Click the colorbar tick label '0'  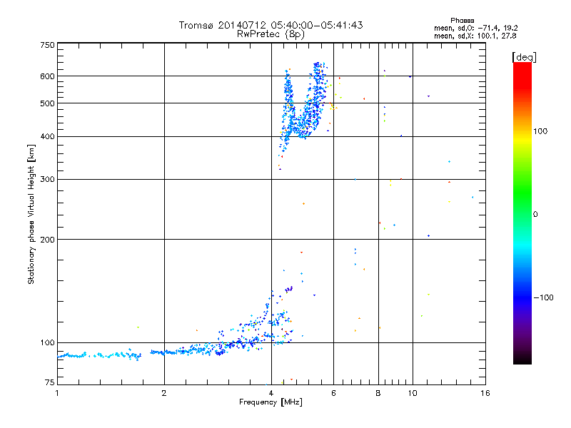click(535, 215)
